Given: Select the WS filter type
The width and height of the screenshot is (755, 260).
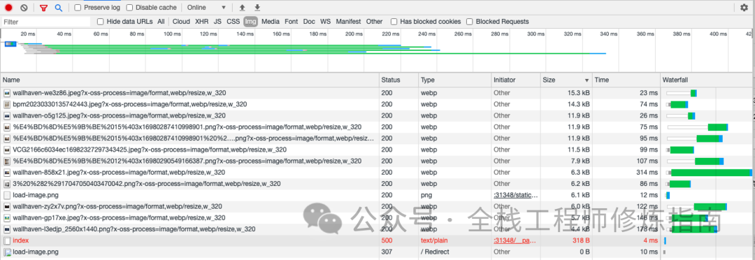Looking at the screenshot, I should tap(326, 22).
